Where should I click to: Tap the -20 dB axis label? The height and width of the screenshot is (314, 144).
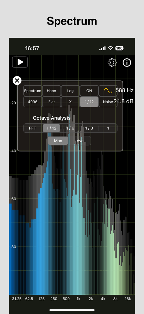click(13, 103)
